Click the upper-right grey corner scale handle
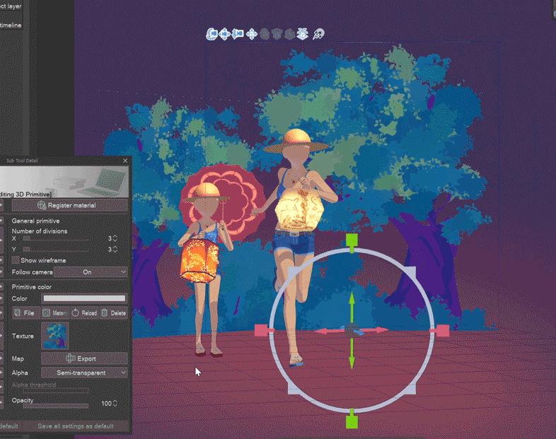 pyautogui.click(x=410, y=272)
